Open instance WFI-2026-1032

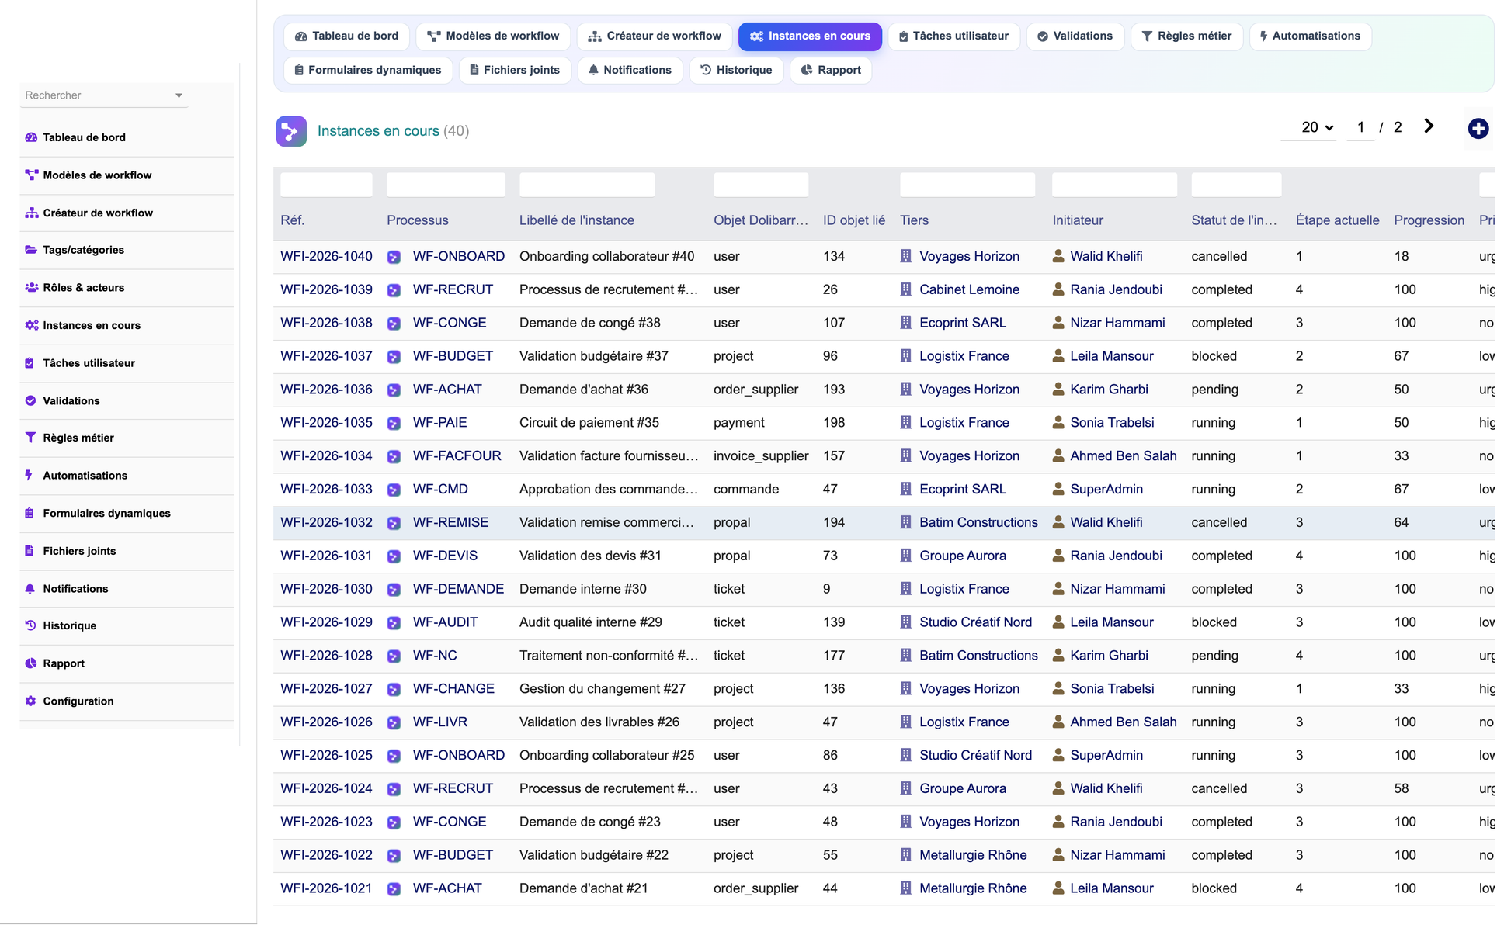tap(326, 522)
